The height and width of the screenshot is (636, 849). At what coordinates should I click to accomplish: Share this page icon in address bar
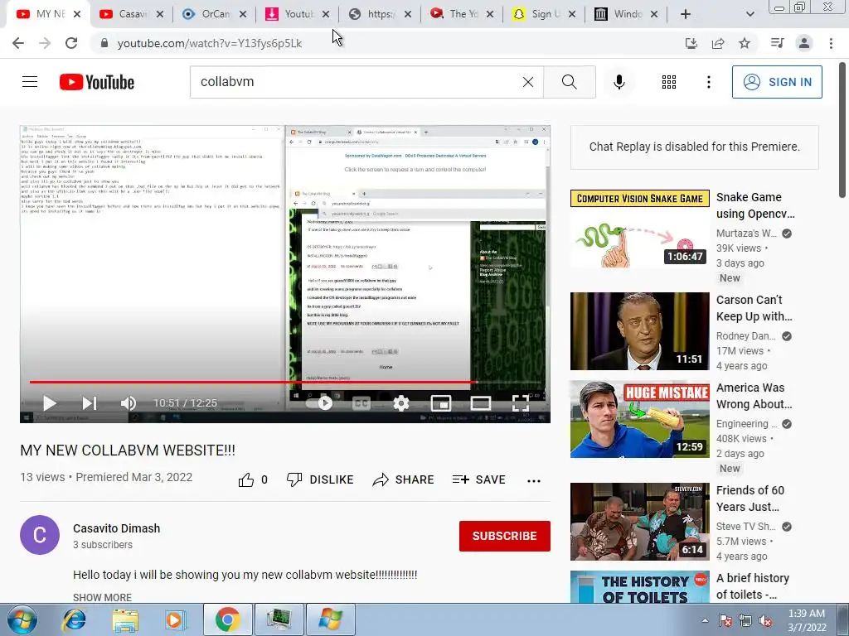[718, 43]
